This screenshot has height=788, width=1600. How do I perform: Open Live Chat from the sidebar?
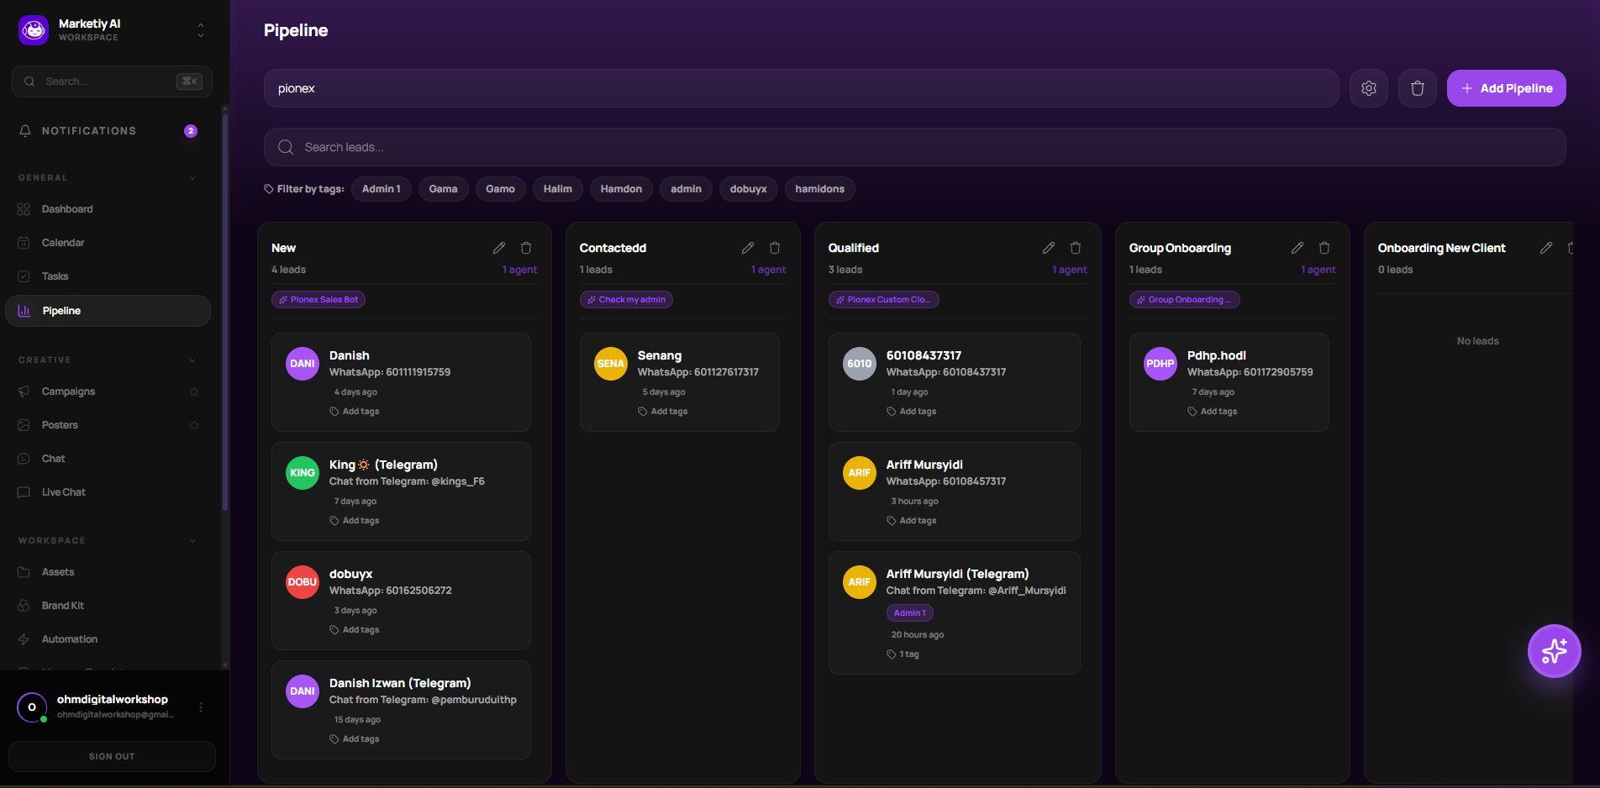click(64, 492)
